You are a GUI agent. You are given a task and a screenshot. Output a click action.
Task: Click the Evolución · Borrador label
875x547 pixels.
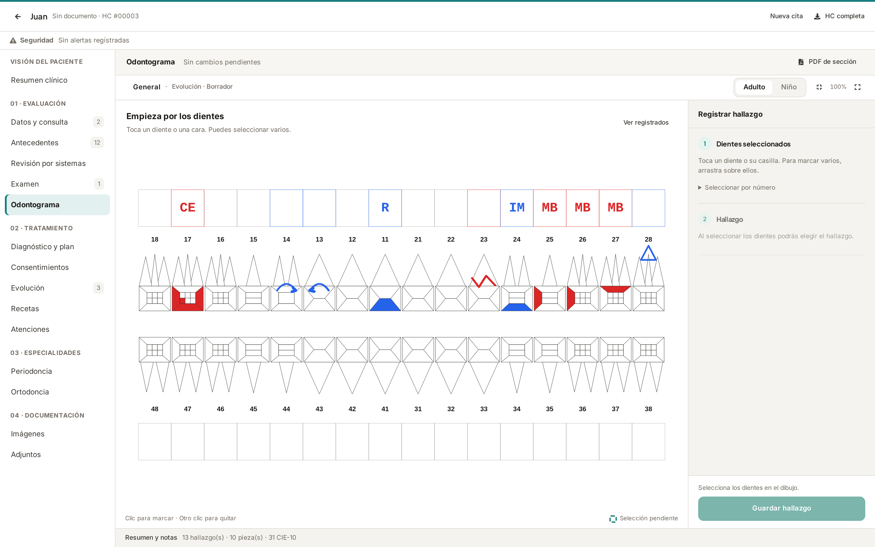202,87
